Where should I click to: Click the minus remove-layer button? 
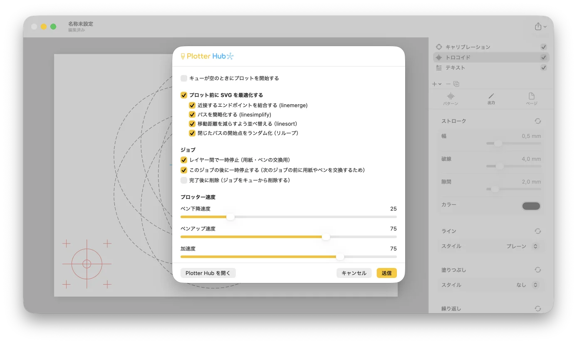(448, 84)
